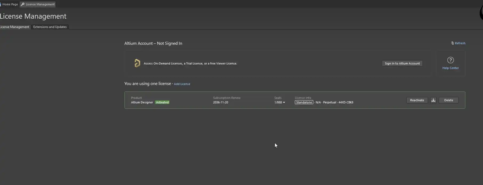Select the license code 44XD-CBK8 text
The height and width of the screenshot is (185, 483).
346,102
